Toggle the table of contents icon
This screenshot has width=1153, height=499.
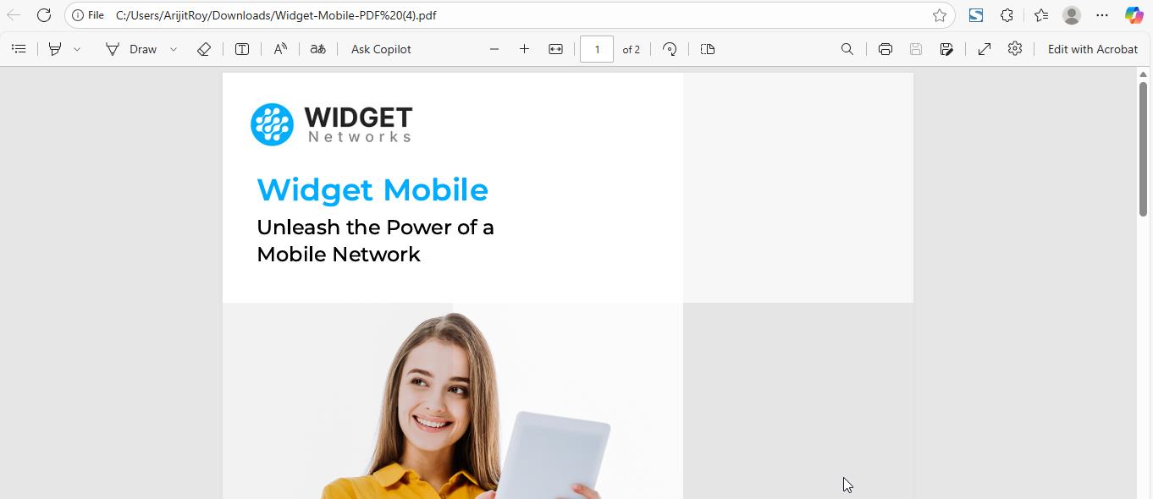tap(19, 49)
